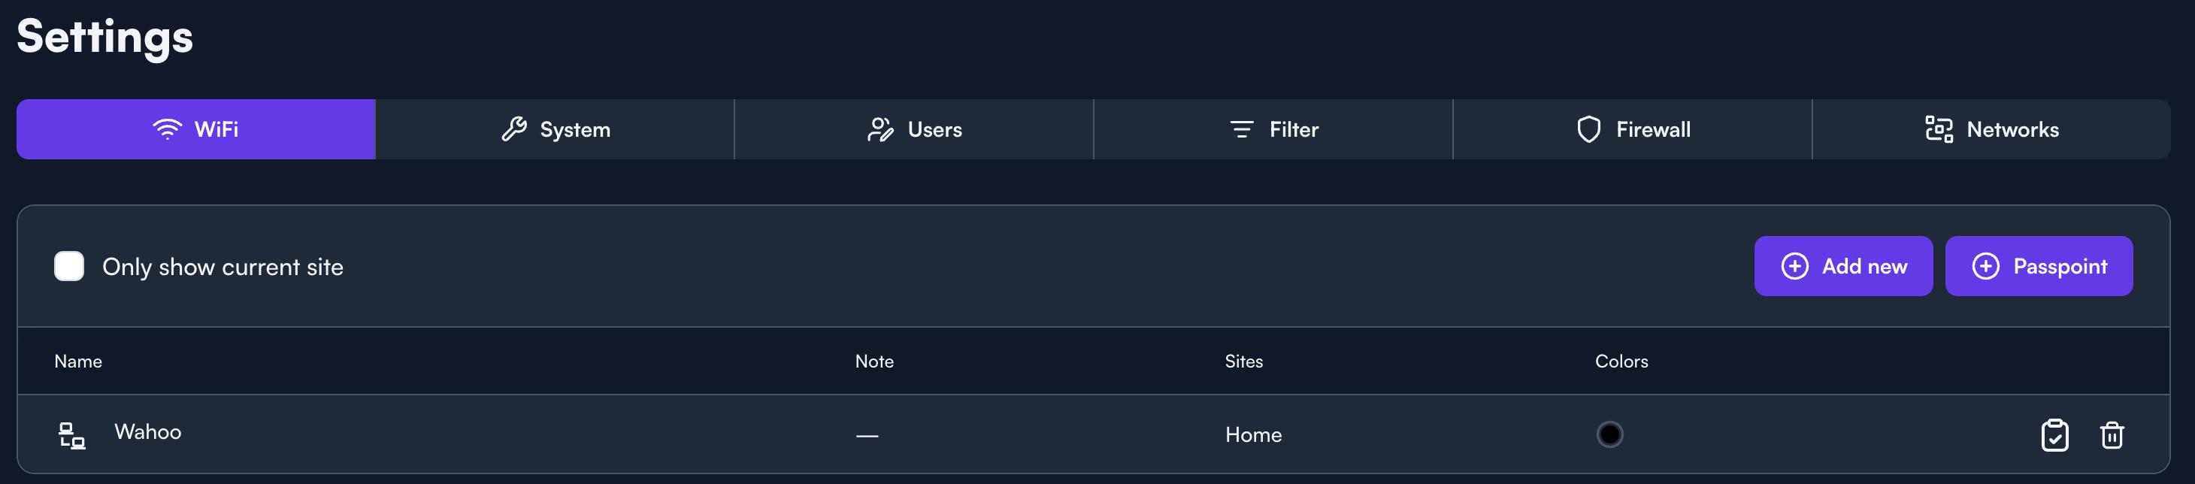2195x484 pixels.
Task: Click the Home site in Wahoo row
Action: pos(1252,434)
